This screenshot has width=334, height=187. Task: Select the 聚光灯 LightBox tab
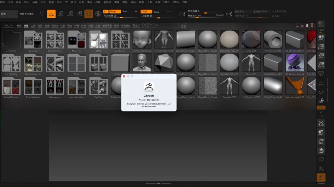(x=136, y=26)
